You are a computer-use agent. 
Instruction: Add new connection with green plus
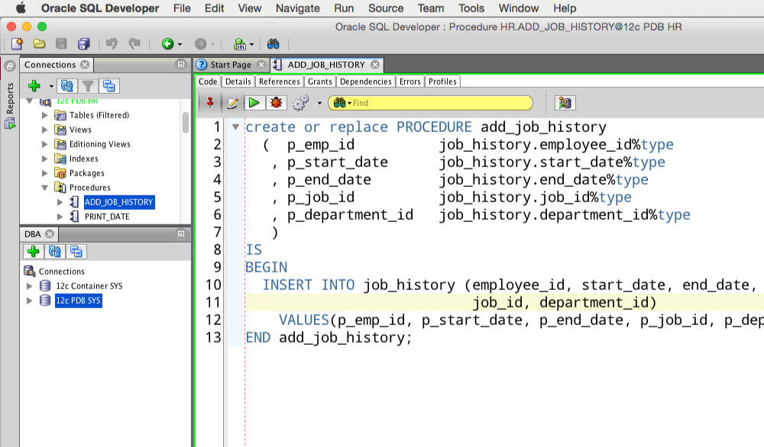34,86
